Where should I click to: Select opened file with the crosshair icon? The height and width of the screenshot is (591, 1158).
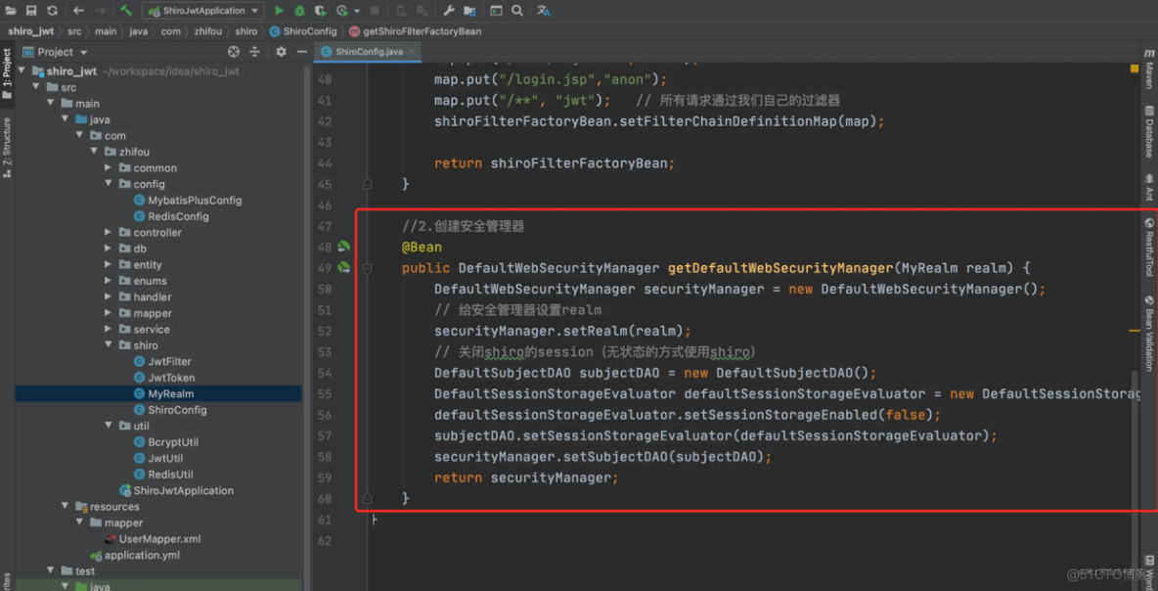(x=233, y=52)
